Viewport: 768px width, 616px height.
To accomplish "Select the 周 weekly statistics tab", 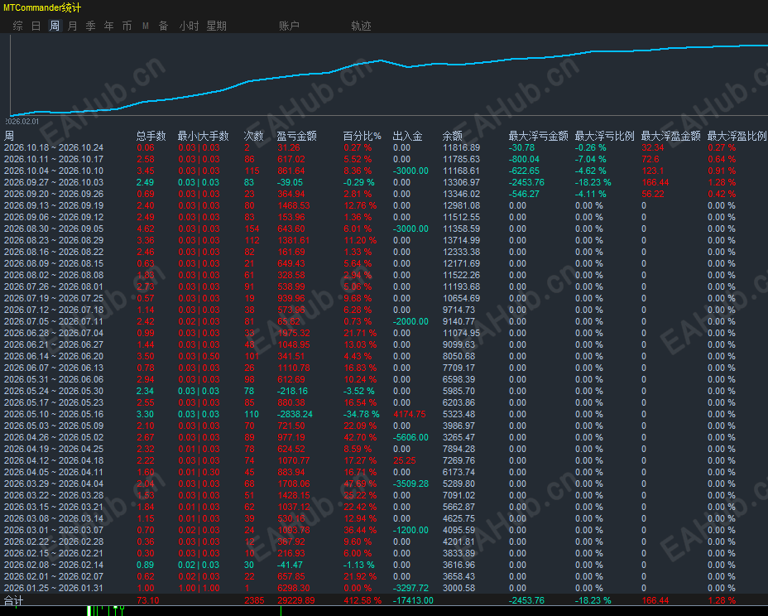I will tap(55, 26).
